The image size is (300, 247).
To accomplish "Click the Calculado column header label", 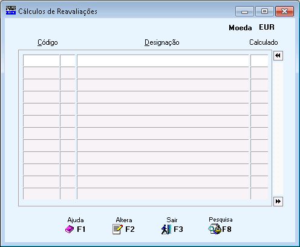I will click(264, 42).
